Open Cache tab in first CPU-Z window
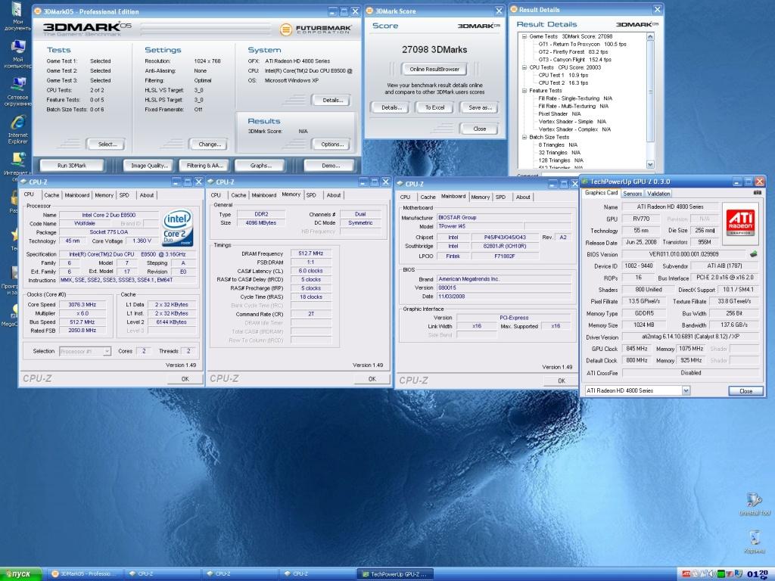The image size is (775, 581). (51, 195)
